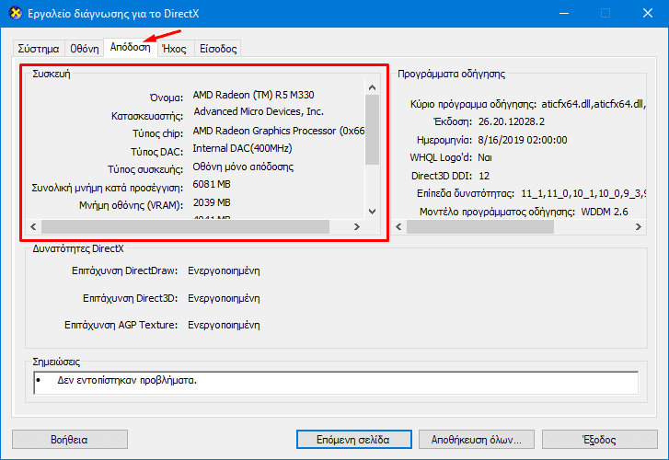Click the Επιτάχυνση Direct3D status Ενεργοποιημένη

[x=224, y=298]
